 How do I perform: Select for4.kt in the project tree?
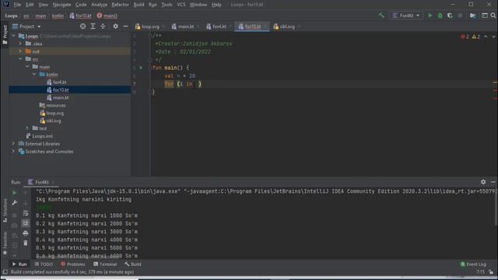(59, 82)
